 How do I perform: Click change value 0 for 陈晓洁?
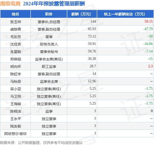point(152,111)
